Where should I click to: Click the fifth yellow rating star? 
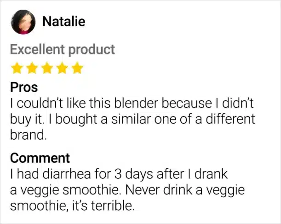77,68
